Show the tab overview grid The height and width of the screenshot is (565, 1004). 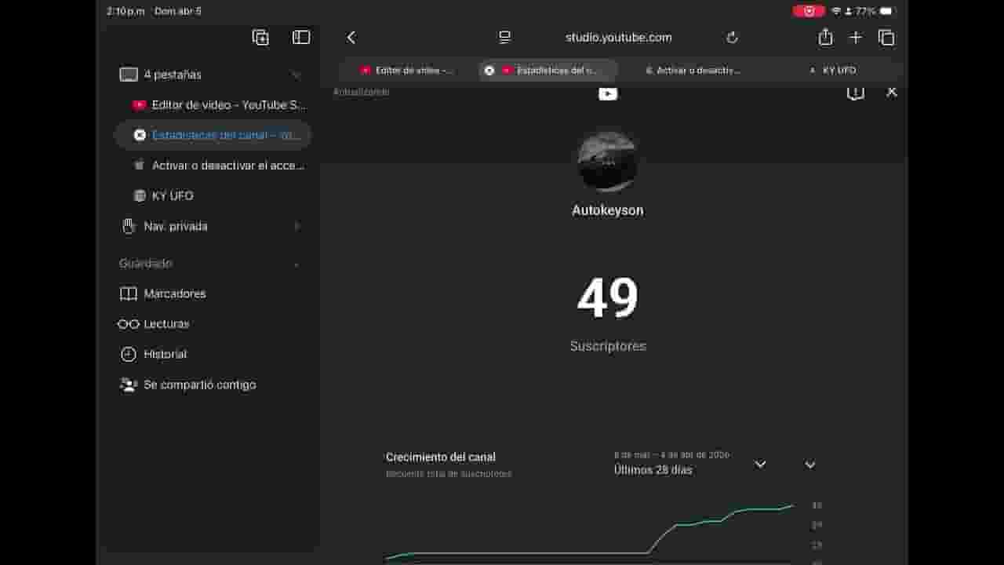886,38
